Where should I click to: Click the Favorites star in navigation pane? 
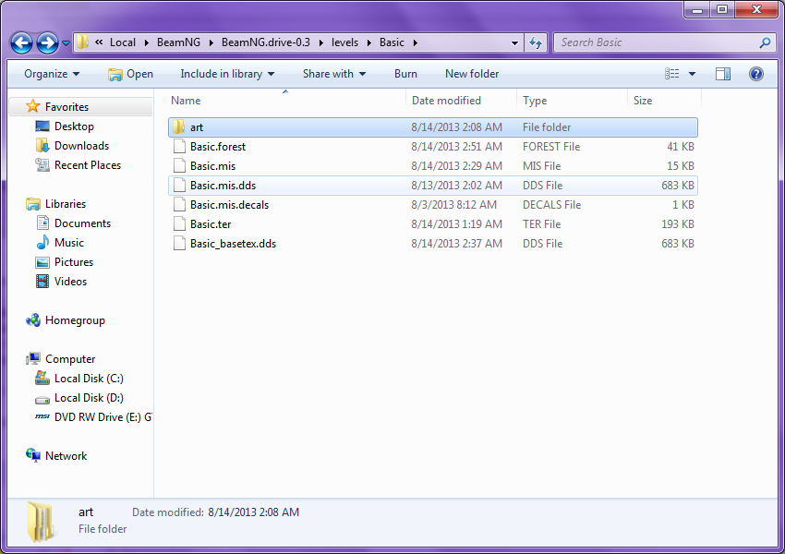pyautogui.click(x=32, y=106)
